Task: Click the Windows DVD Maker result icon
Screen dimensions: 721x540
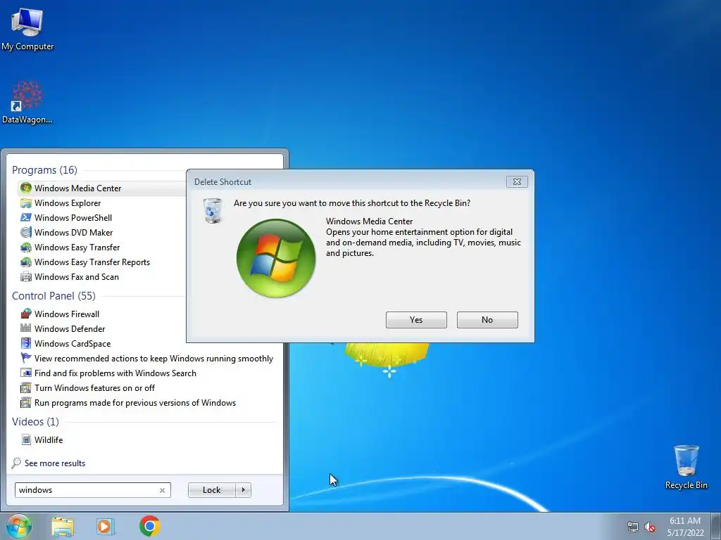Action: click(x=26, y=232)
